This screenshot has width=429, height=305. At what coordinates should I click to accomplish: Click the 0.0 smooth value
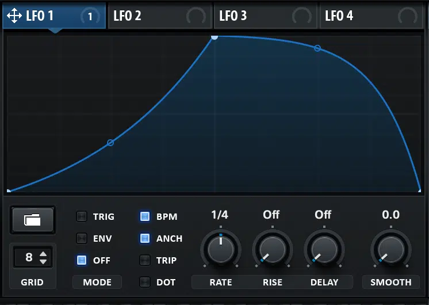pyautogui.click(x=390, y=215)
